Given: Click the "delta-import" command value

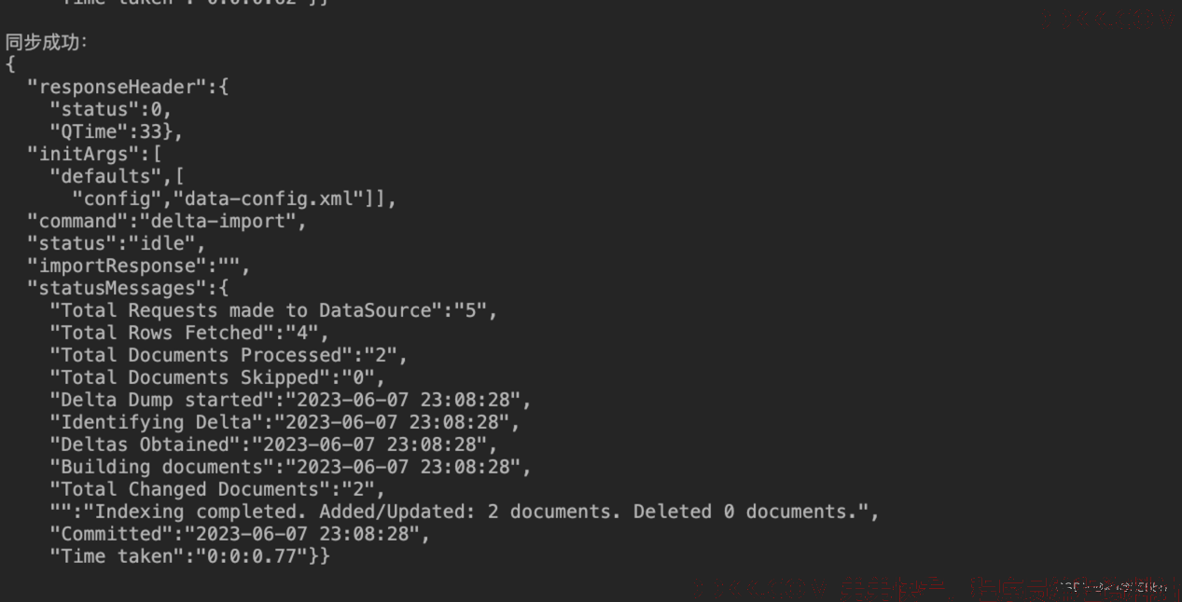Looking at the screenshot, I should (x=218, y=221).
